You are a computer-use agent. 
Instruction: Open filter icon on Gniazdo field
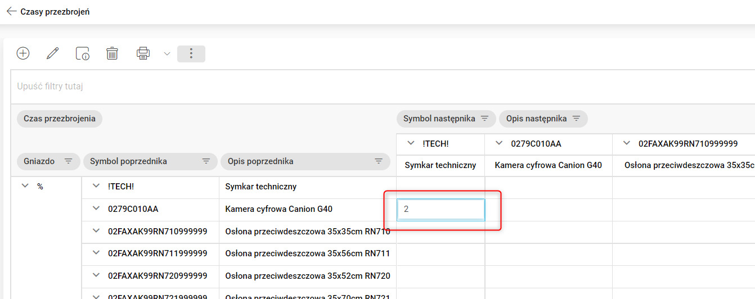68,161
